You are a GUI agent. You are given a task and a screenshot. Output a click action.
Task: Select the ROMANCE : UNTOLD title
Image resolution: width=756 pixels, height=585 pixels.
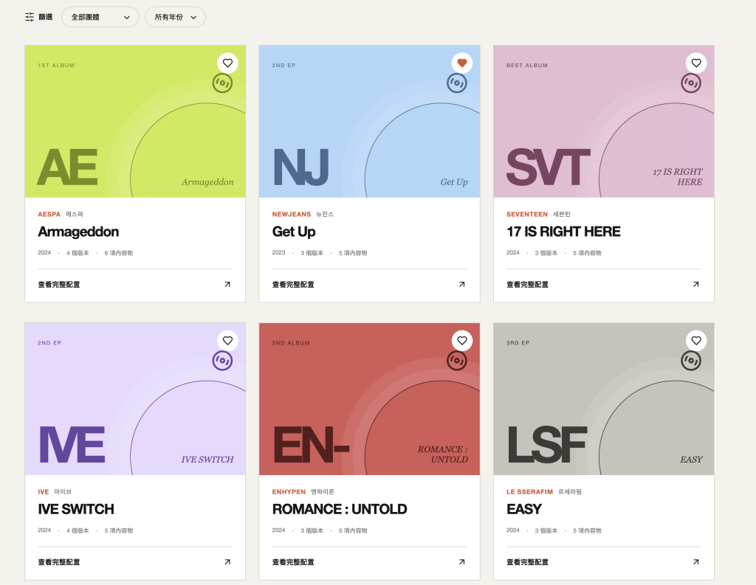pyautogui.click(x=340, y=509)
